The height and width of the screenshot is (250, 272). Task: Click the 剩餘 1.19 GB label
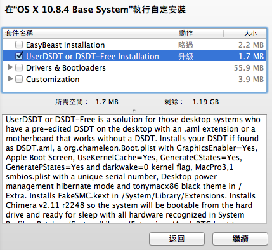point(191,102)
